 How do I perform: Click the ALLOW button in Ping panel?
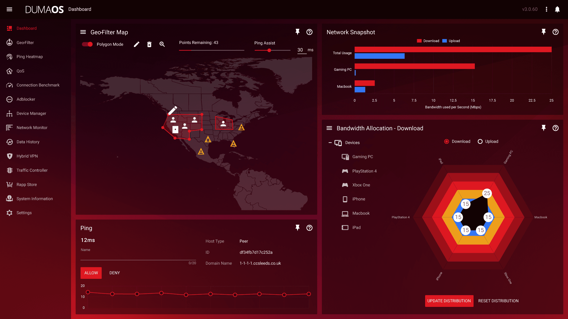click(91, 273)
